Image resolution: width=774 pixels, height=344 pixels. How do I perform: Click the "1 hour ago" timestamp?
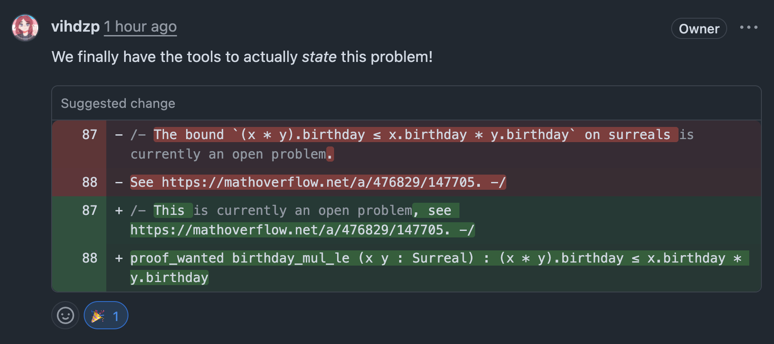click(140, 27)
